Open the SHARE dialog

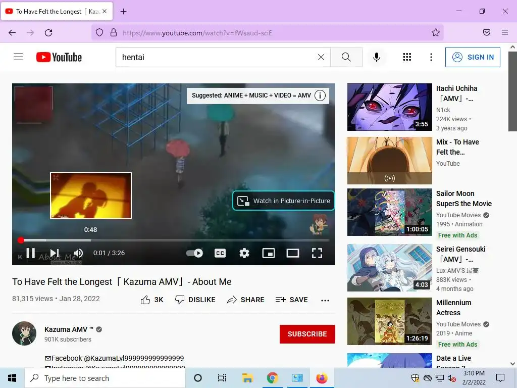(x=246, y=300)
